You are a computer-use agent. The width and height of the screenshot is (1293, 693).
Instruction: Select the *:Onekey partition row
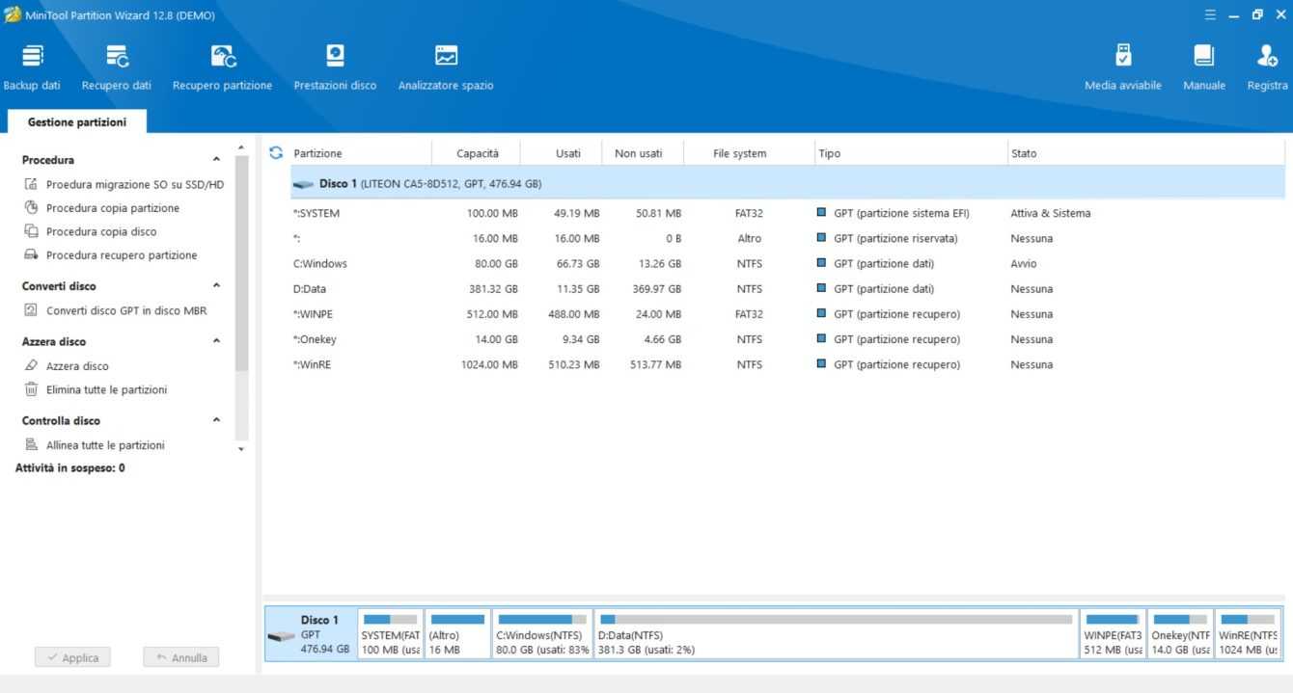tap(787, 339)
